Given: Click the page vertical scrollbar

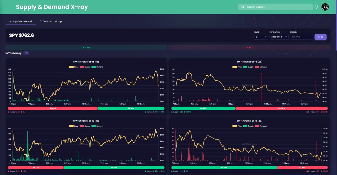Looking at the screenshot, I should click(x=336, y=26).
